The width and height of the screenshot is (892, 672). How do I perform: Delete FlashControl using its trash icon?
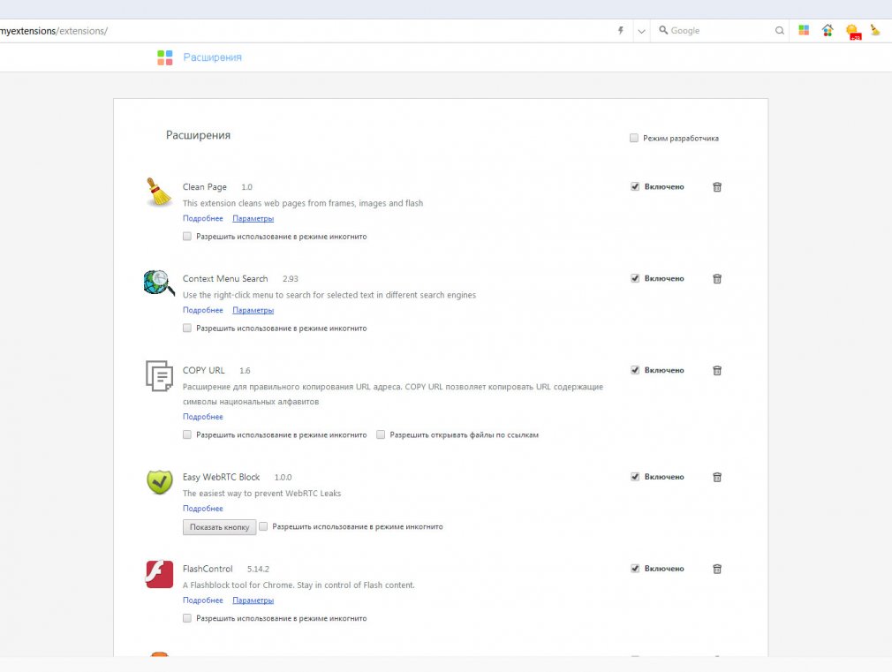(x=717, y=569)
